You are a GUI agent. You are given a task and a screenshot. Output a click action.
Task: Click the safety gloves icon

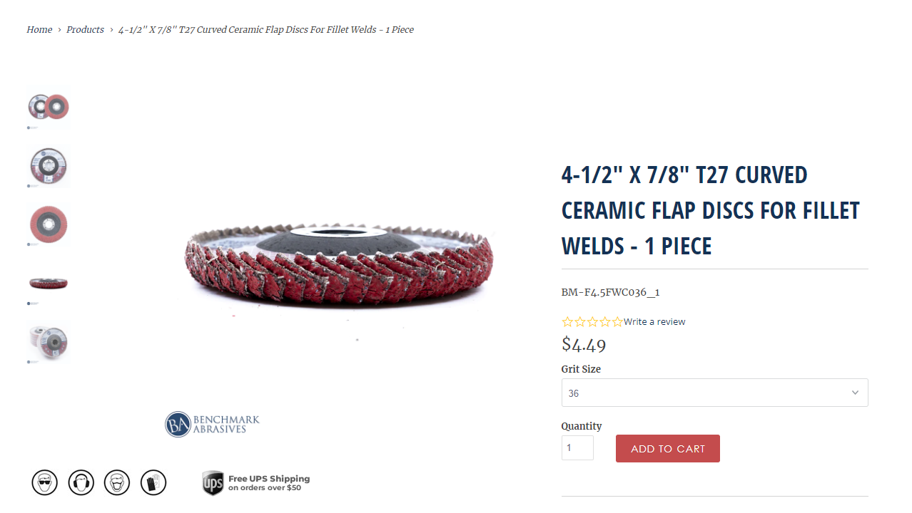(x=153, y=482)
